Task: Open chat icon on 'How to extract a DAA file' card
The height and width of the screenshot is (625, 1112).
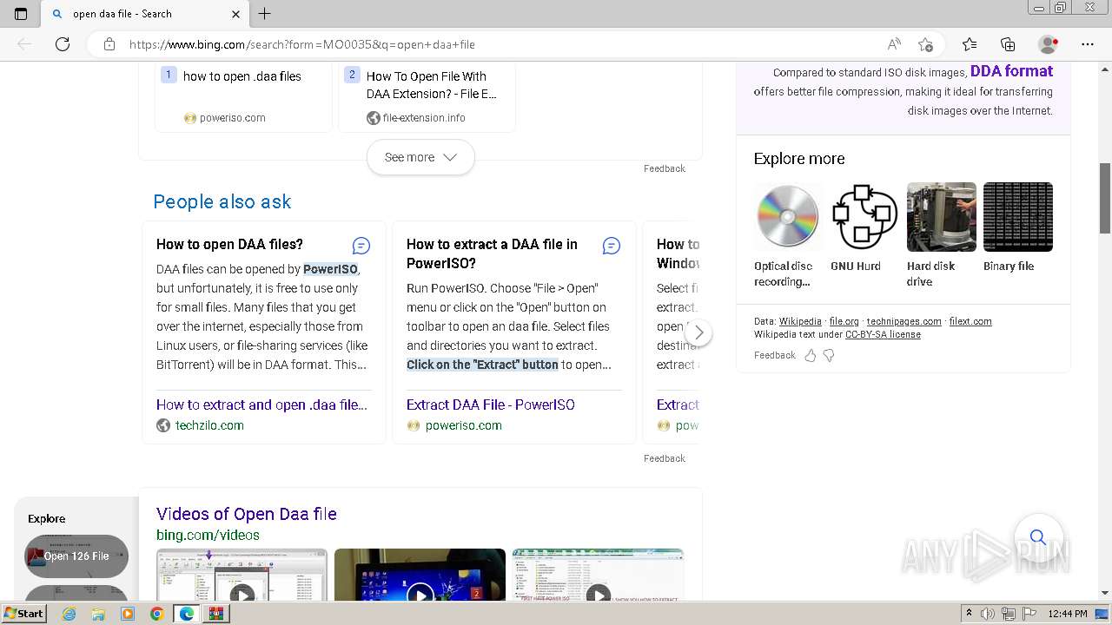Action: coord(612,246)
